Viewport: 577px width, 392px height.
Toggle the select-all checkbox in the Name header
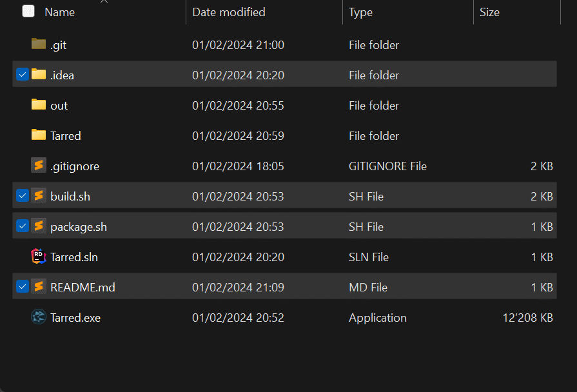click(27, 11)
